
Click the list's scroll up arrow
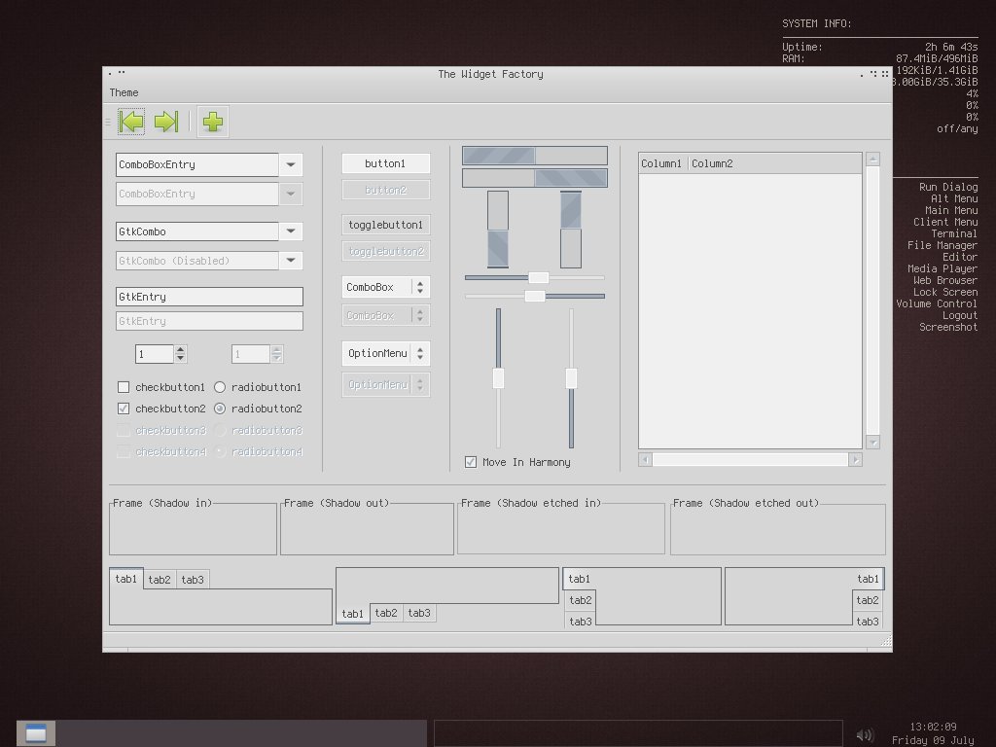point(872,159)
